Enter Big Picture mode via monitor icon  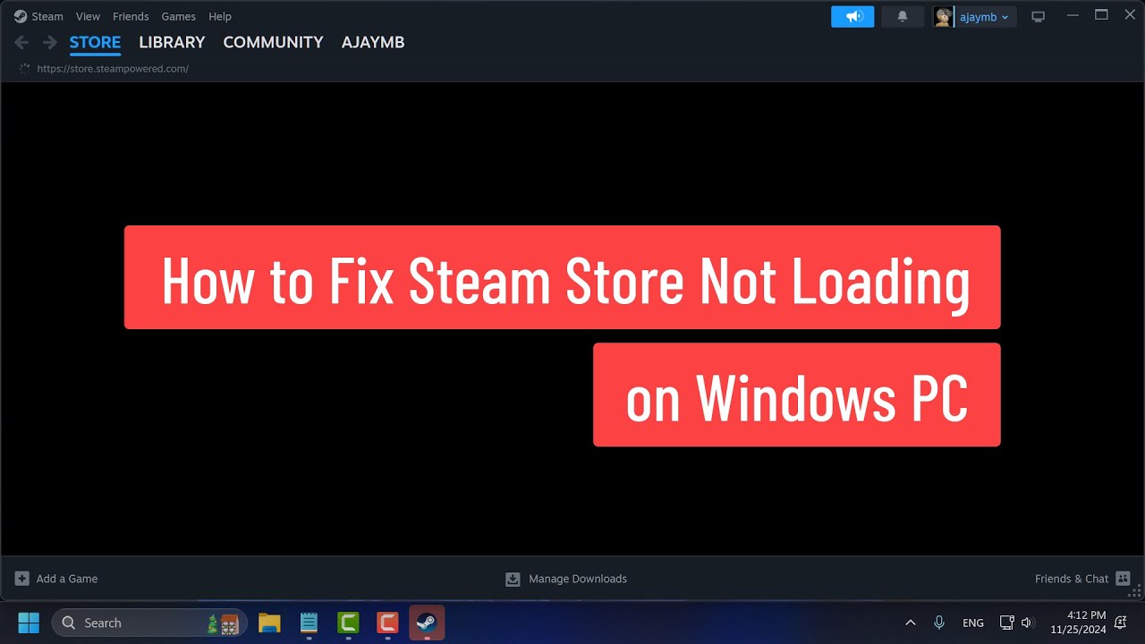click(x=1038, y=16)
